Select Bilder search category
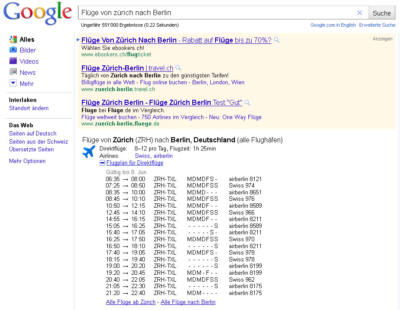This screenshot has width=400, height=310. point(28,50)
